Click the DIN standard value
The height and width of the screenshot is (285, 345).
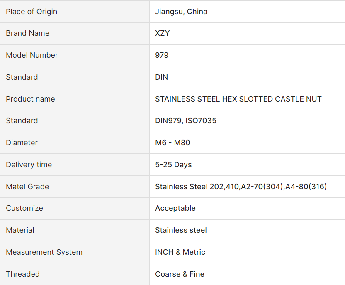pyautogui.click(x=162, y=77)
